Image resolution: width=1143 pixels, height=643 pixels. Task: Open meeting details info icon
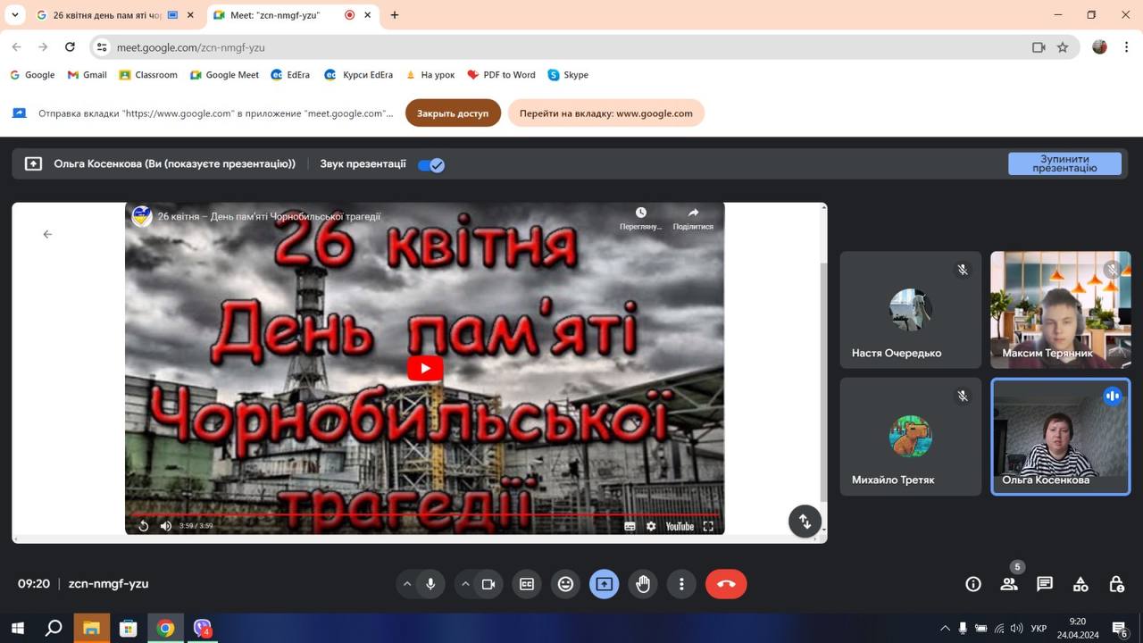(973, 584)
